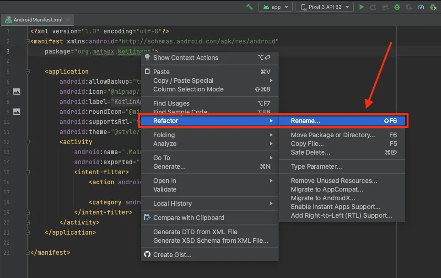Open the app run configuration dropdown
This screenshot has height=278, width=441.
[275, 7]
